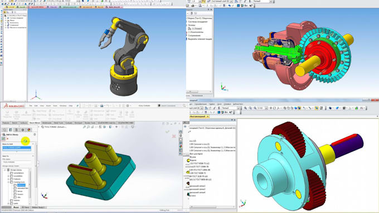Image resolution: width=379 pixels, height=213 pixels.
Task: Collapse the Design Library tree root
Action: [x=5, y=170]
